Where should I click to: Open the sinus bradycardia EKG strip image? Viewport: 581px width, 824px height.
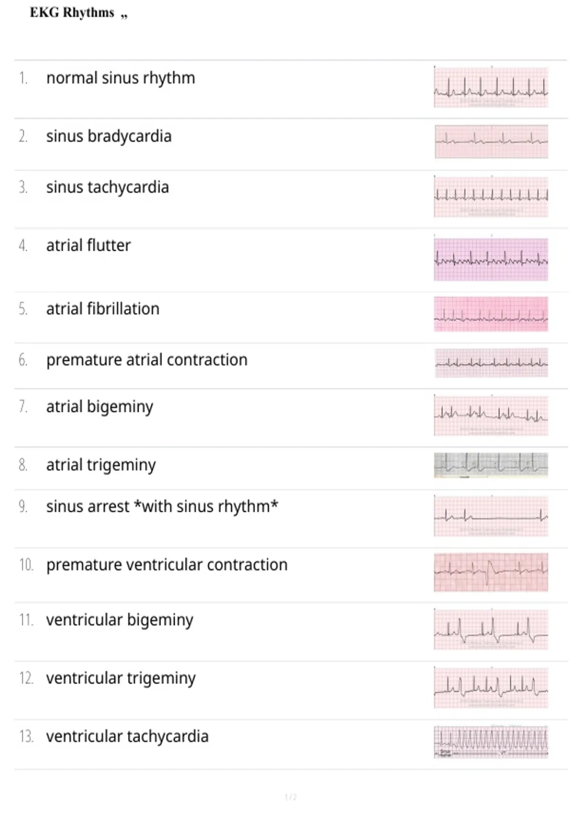point(491,142)
